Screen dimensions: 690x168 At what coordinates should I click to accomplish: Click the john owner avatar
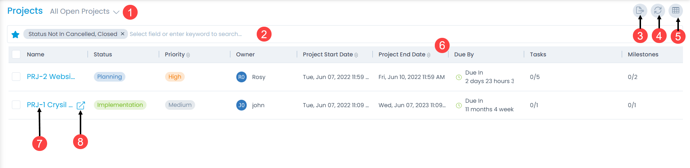tap(241, 105)
